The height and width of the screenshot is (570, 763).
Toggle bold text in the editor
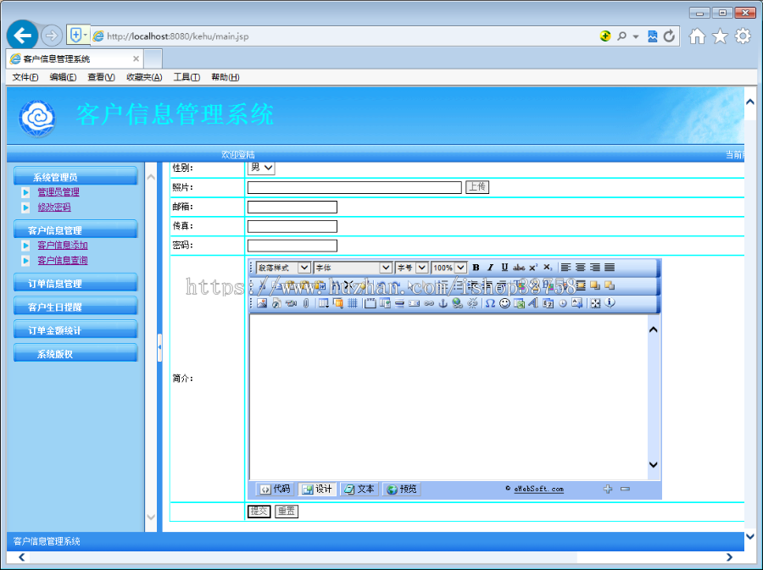pyautogui.click(x=475, y=267)
